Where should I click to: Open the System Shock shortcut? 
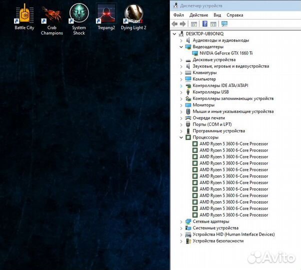pos(79,19)
